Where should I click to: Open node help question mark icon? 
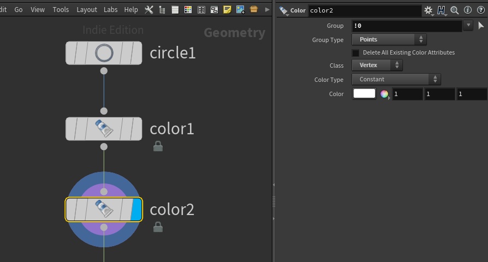(480, 10)
